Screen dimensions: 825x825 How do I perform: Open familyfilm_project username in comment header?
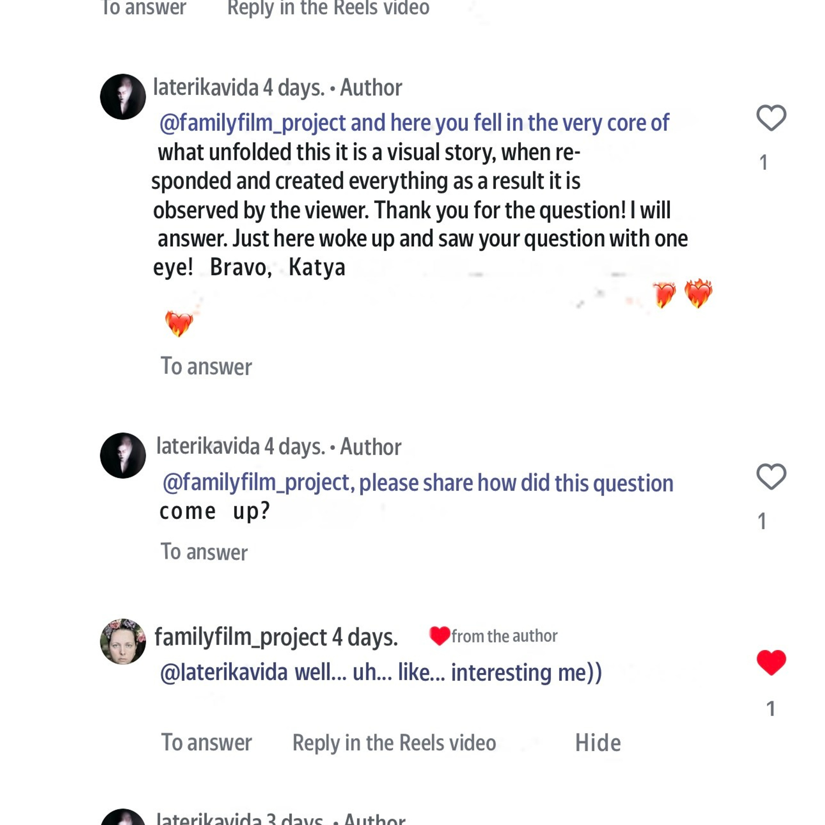point(241,637)
